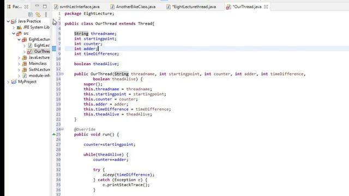
Task: Click 'this.adder = adder;' assignment
Action: [106, 104]
